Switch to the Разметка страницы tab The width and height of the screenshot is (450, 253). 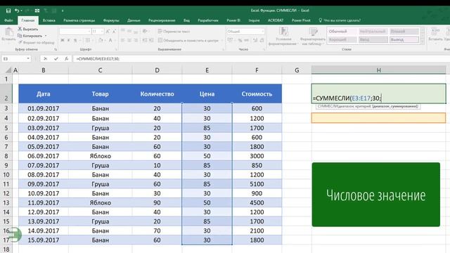click(x=79, y=20)
